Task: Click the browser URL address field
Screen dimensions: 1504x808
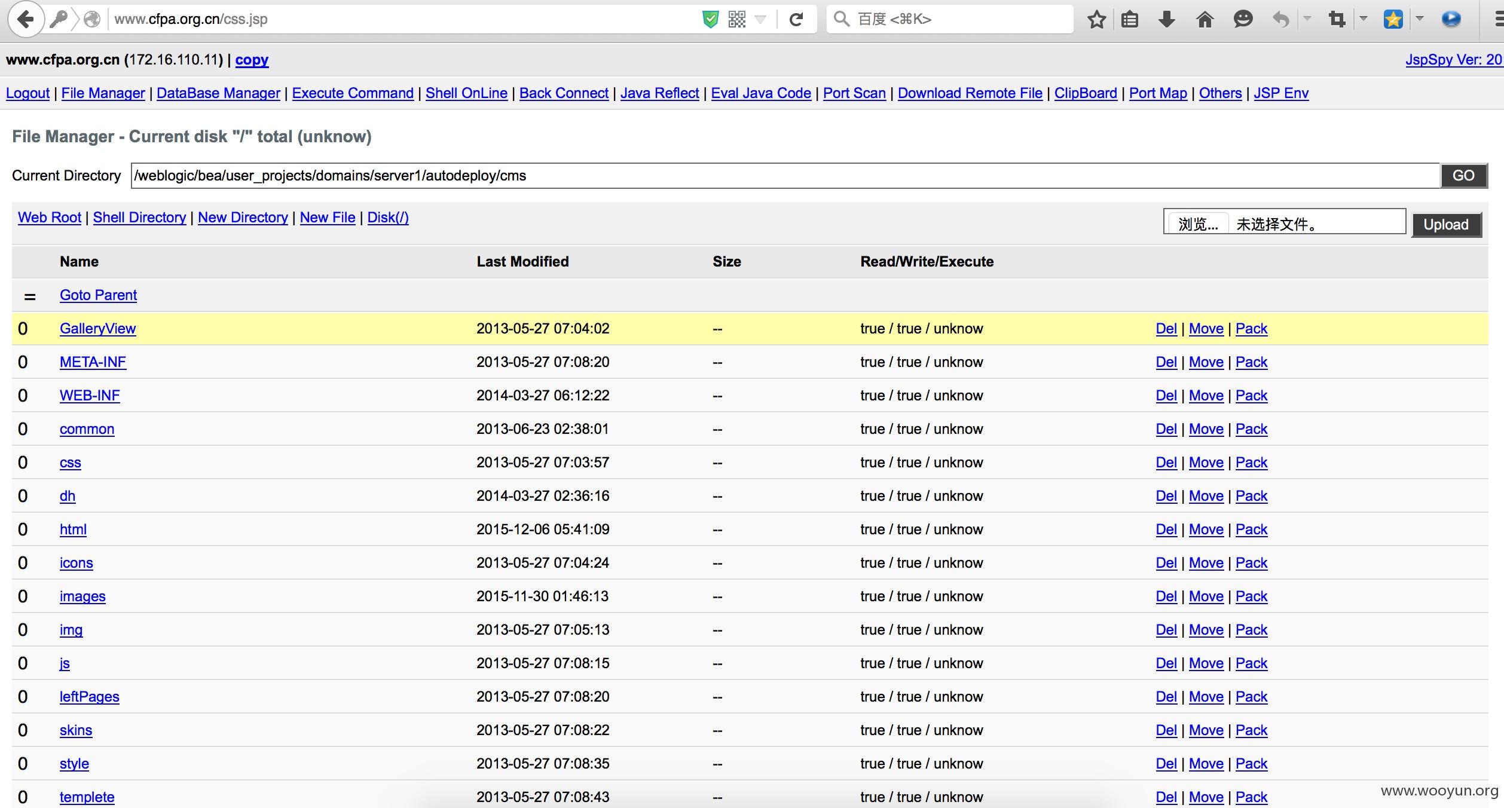Action: point(401,20)
